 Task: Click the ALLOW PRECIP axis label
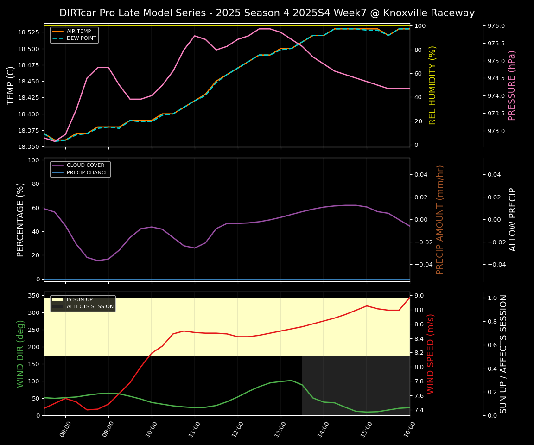(513, 219)
